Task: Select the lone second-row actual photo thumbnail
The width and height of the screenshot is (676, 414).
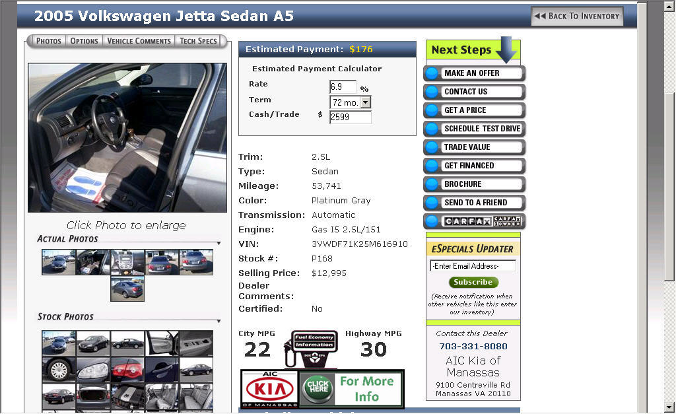Action: click(127, 289)
